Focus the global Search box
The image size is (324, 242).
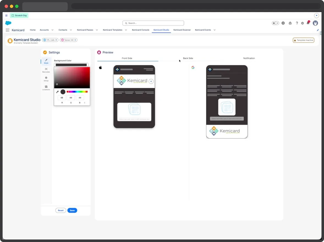coord(153,23)
